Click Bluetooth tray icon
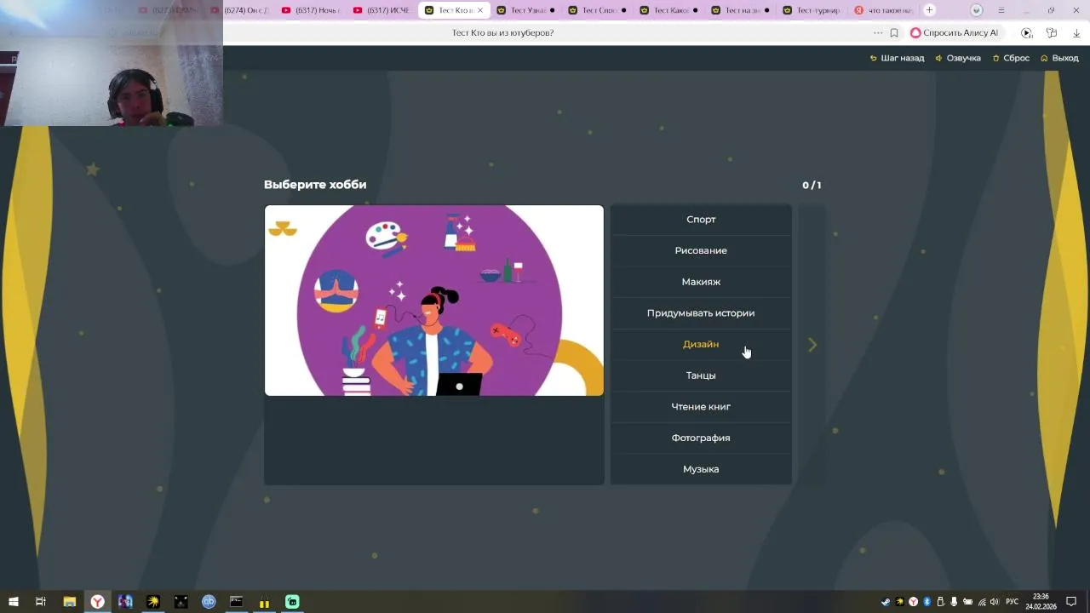 (926, 602)
